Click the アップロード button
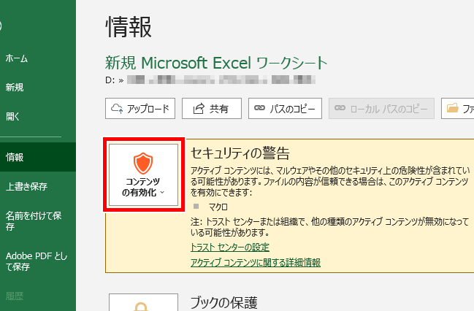Screen dimensions: 474x311 click(x=140, y=109)
